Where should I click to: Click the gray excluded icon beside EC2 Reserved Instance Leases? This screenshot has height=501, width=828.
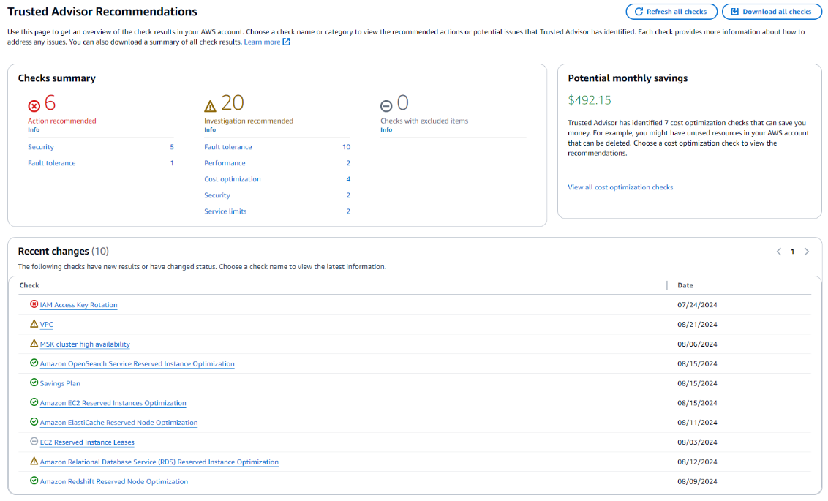click(34, 442)
